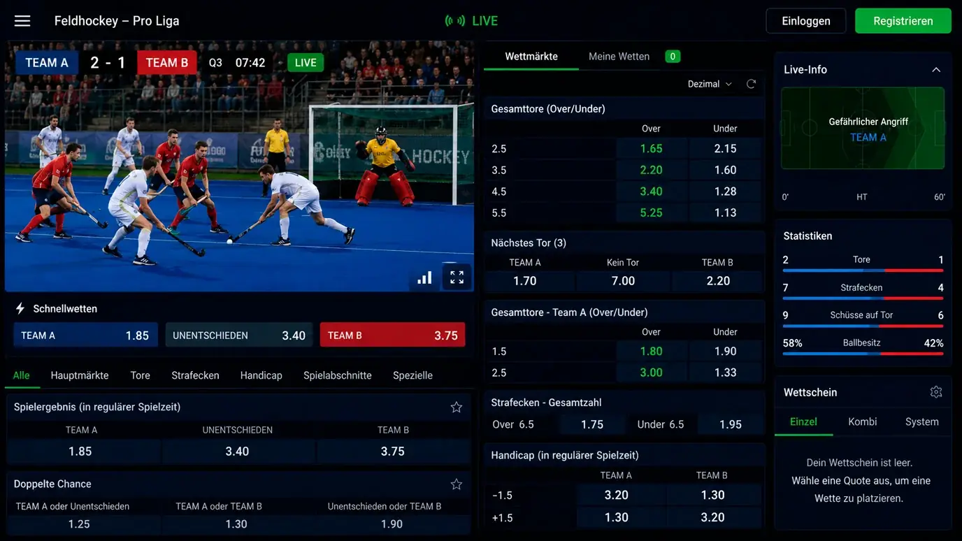Select the Spezielle filter tab
Viewport: 962px width, 541px height.
point(412,375)
